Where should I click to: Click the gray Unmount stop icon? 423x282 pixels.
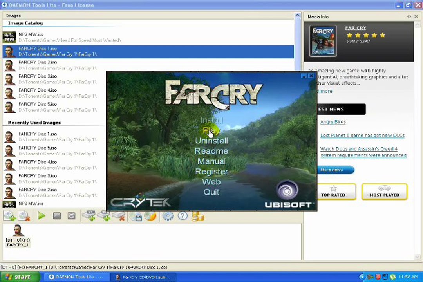pyautogui.click(x=57, y=216)
